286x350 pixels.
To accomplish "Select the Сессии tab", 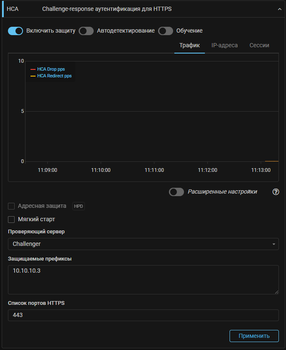I will [259, 45].
